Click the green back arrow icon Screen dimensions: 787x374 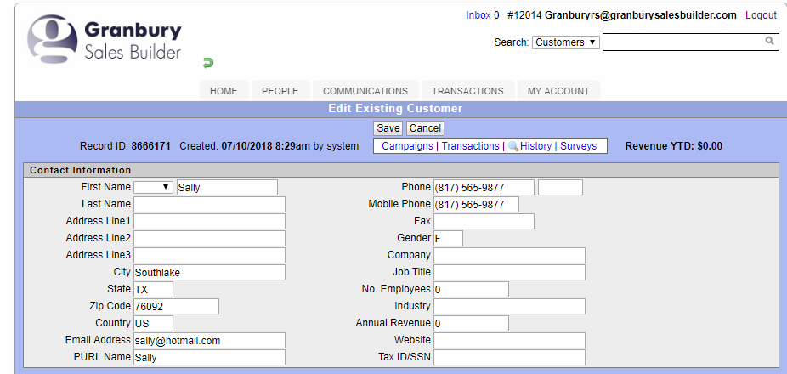click(x=208, y=63)
